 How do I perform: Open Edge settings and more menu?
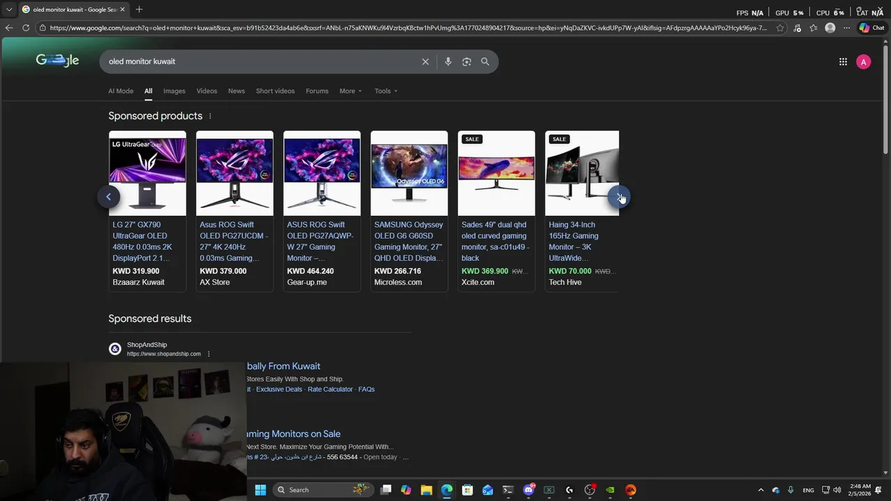(846, 28)
